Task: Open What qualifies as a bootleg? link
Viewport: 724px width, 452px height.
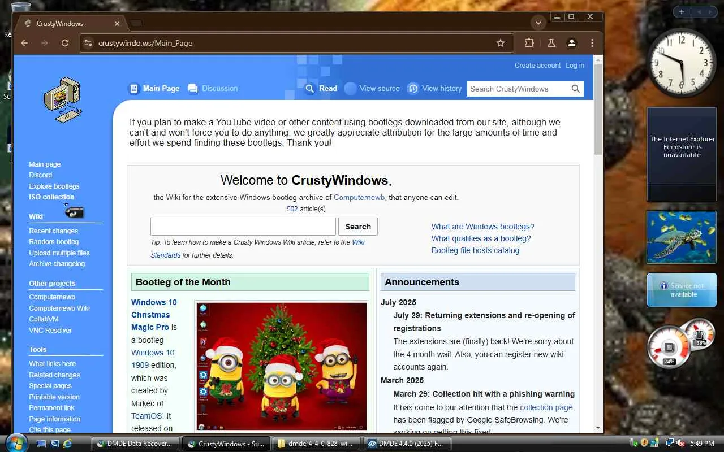Action: point(481,238)
